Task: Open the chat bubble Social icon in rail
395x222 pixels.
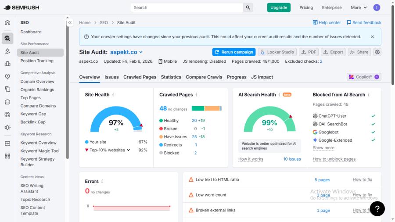Action: (x=7, y=102)
